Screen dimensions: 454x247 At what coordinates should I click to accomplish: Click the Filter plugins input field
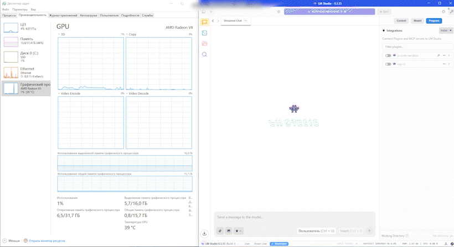pos(417,47)
